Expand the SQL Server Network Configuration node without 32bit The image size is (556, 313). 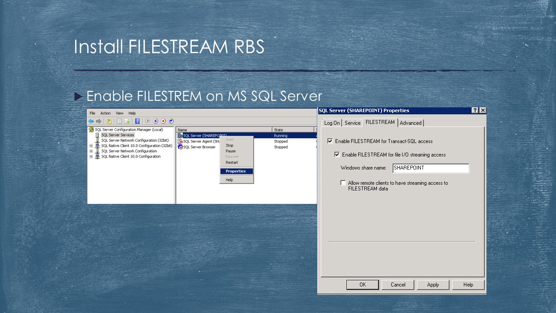91,151
